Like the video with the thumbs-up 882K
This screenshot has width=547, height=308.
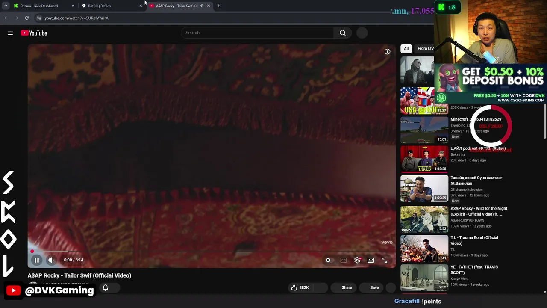click(x=300, y=287)
